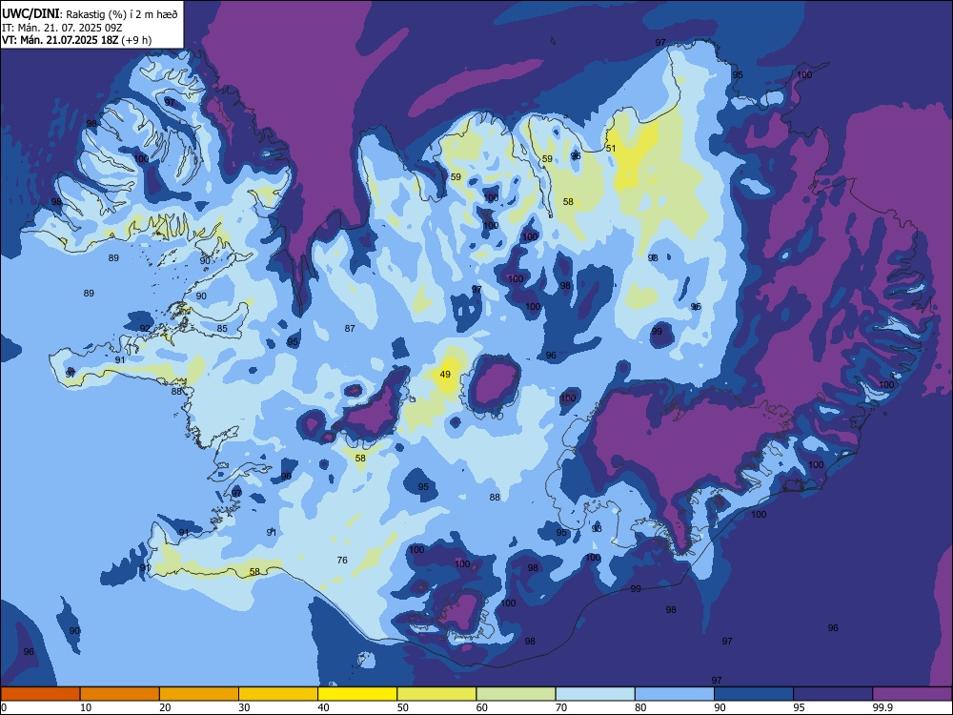Click the legend scale label '50'
Viewport: 953px width, 715px height.
(x=403, y=707)
